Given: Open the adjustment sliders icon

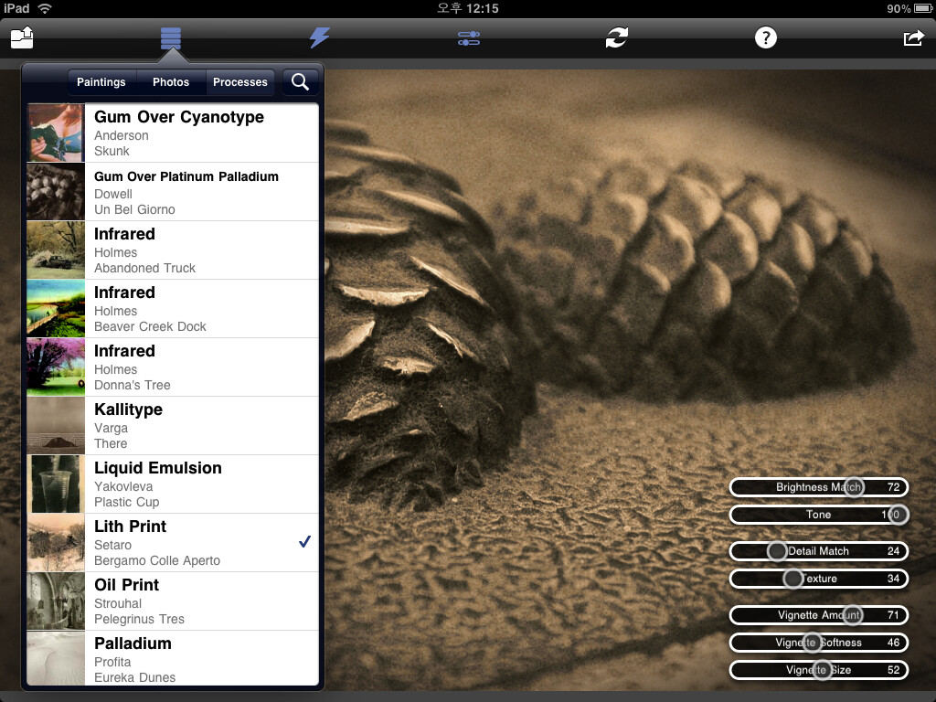Looking at the screenshot, I should (x=468, y=37).
